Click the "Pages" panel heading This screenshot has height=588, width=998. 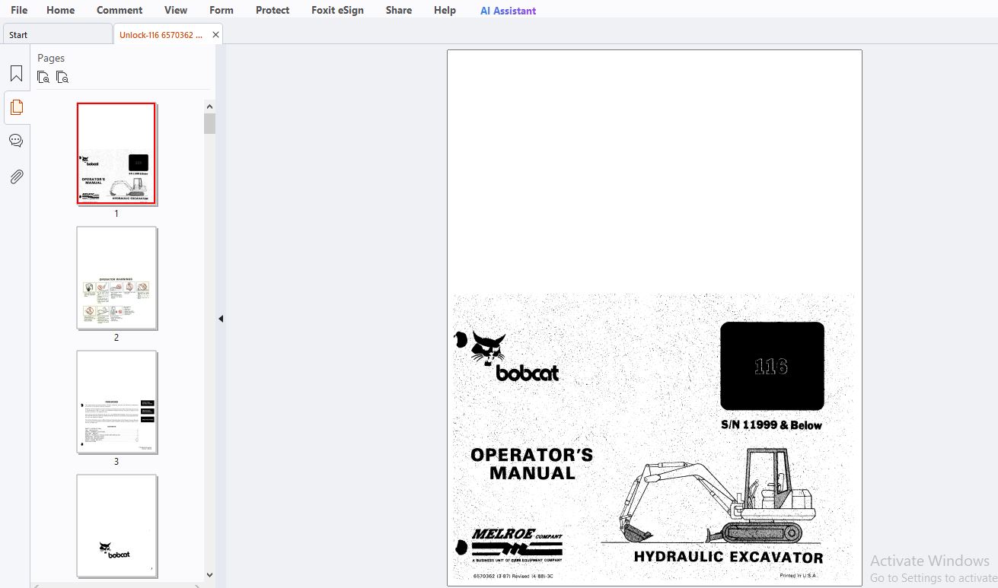click(x=51, y=58)
